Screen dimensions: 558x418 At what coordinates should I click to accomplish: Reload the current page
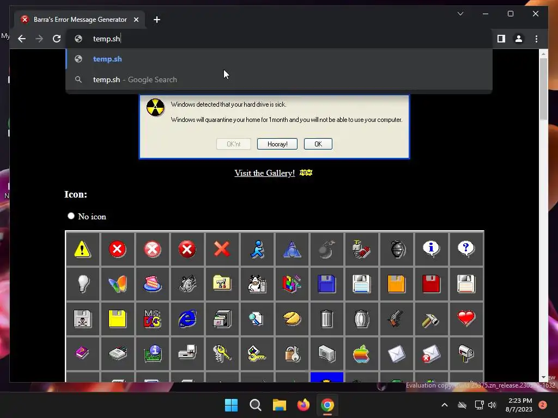click(57, 39)
